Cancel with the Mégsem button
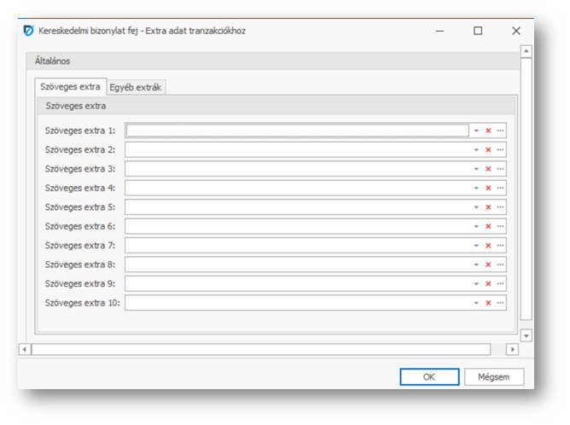This screenshot has height=425, width=570. click(494, 377)
